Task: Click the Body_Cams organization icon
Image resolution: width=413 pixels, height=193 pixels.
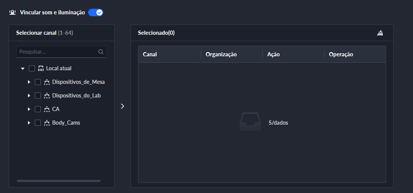Action: [x=47, y=123]
